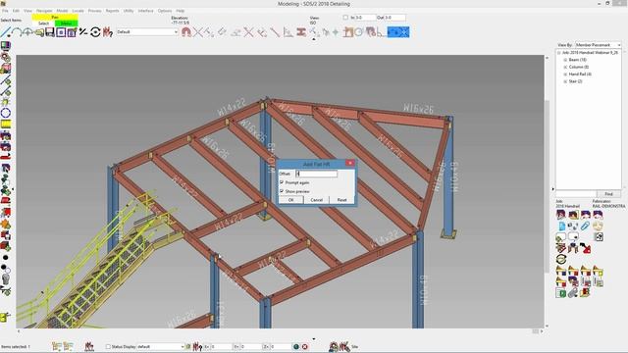Click the green sheet icon bottom of right panel
The image size is (628, 353).
click(x=560, y=293)
